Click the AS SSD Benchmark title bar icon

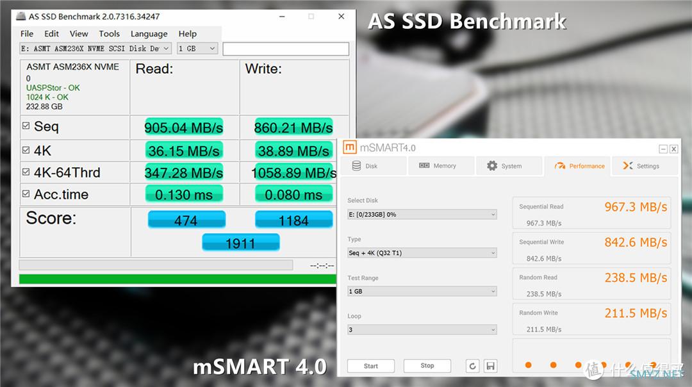coord(21,16)
